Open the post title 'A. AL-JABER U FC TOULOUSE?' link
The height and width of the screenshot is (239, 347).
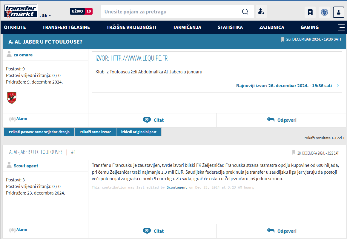(36, 152)
